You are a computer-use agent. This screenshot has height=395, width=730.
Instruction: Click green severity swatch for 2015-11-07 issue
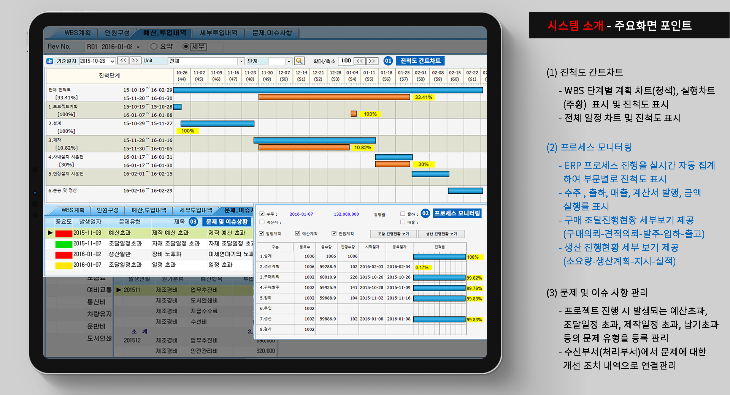pos(63,244)
